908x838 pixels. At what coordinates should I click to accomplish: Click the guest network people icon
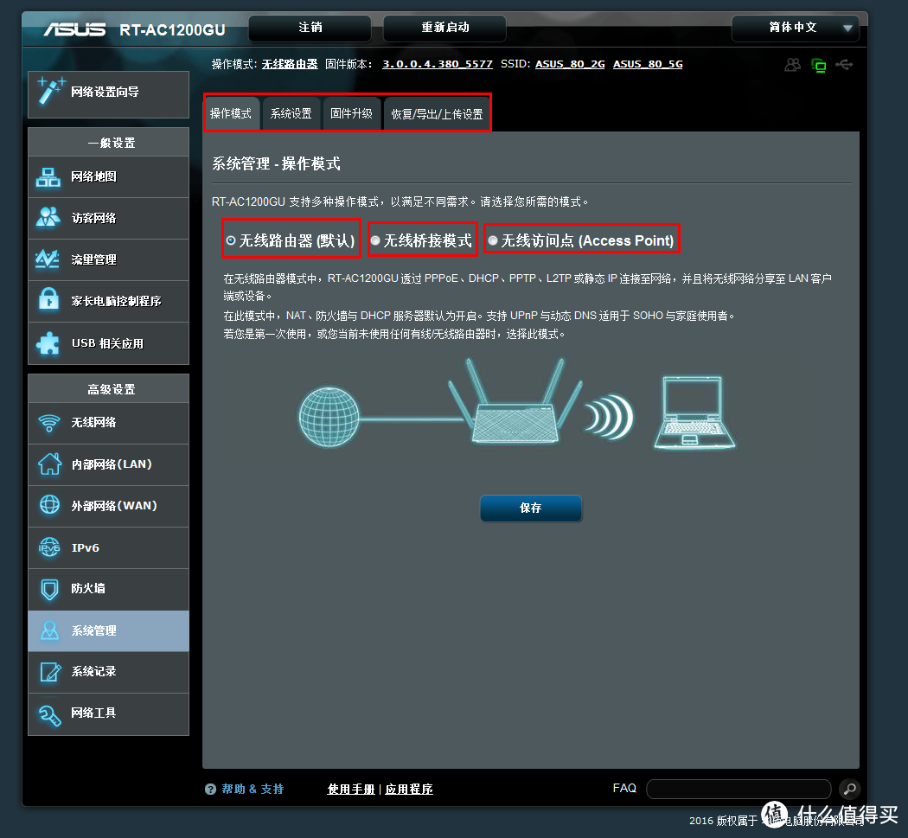coord(48,218)
